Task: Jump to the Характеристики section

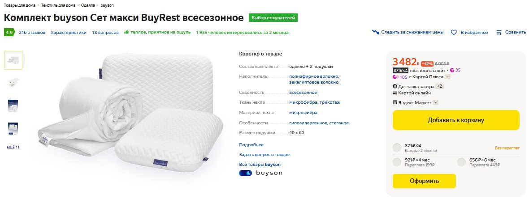Action: point(68,32)
